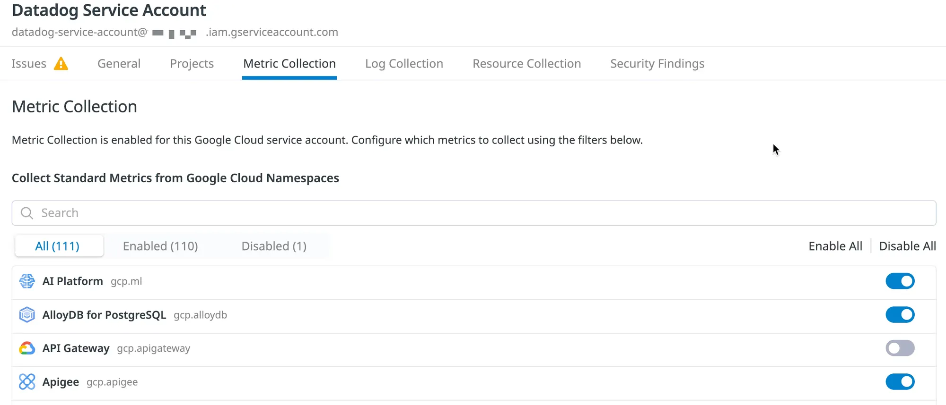Go to the Log Collection tab
946x405 pixels.
[404, 64]
